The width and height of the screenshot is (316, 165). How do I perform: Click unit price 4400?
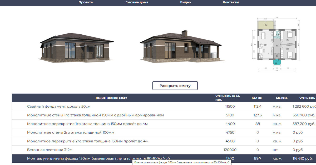pos(230,124)
